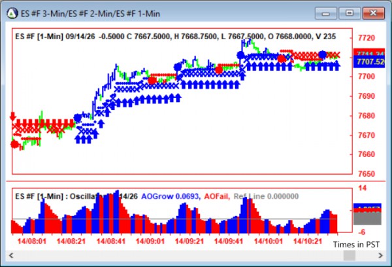Minimize the ES #F chart window
392x267 pixels.
pyautogui.click(x=326, y=13)
